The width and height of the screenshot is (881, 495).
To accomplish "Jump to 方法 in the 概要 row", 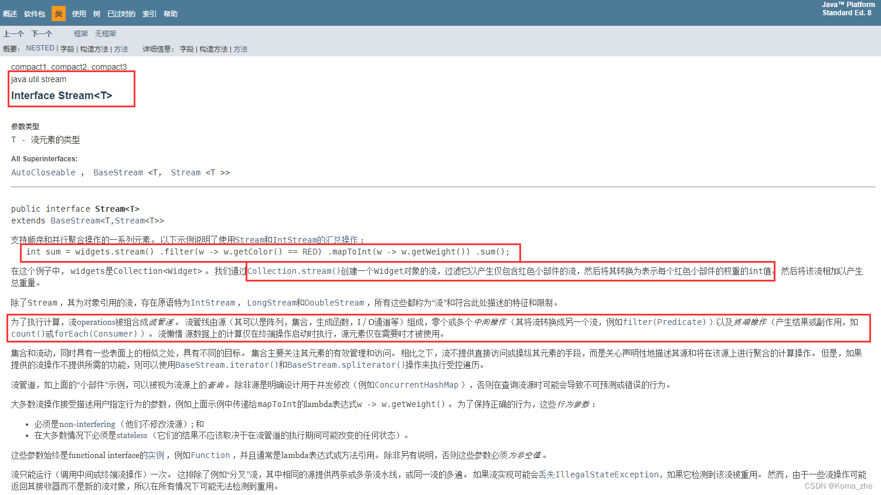I will coord(121,49).
